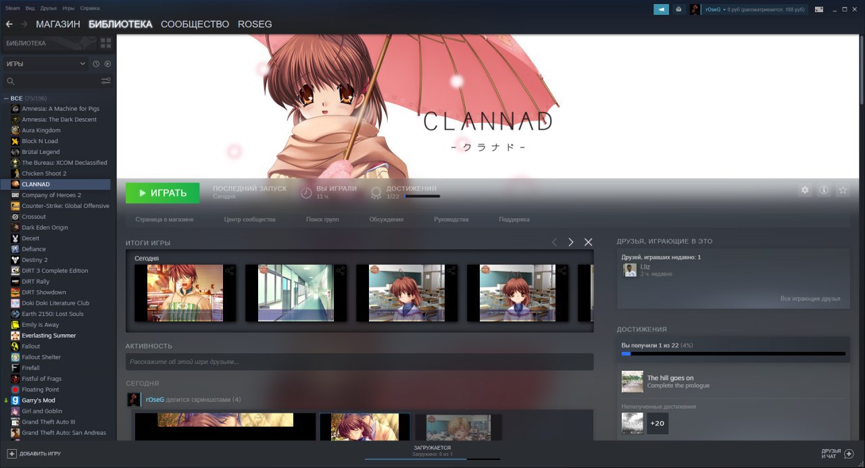This screenshot has height=468, width=865.
Task: Share second hallway screenshot
Action: coord(341,271)
